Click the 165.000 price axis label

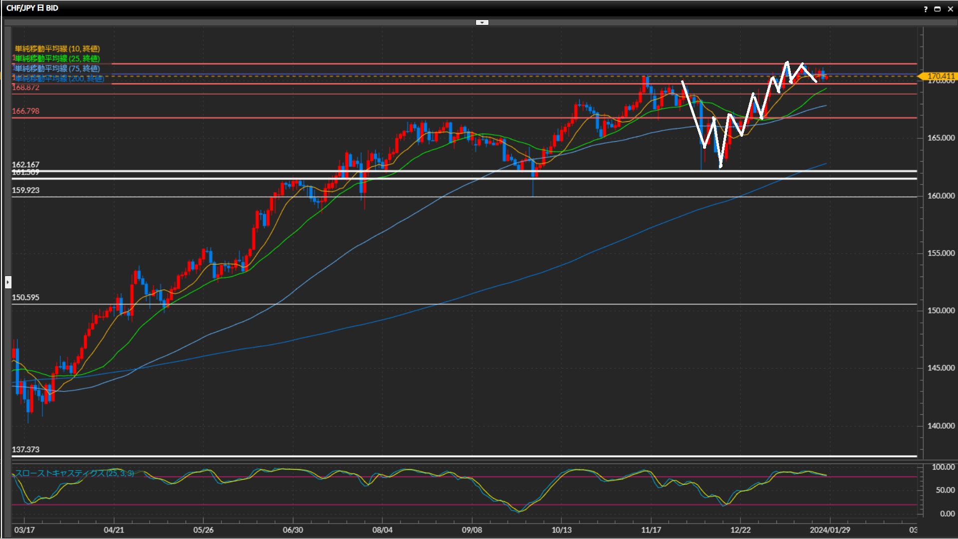(x=941, y=138)
